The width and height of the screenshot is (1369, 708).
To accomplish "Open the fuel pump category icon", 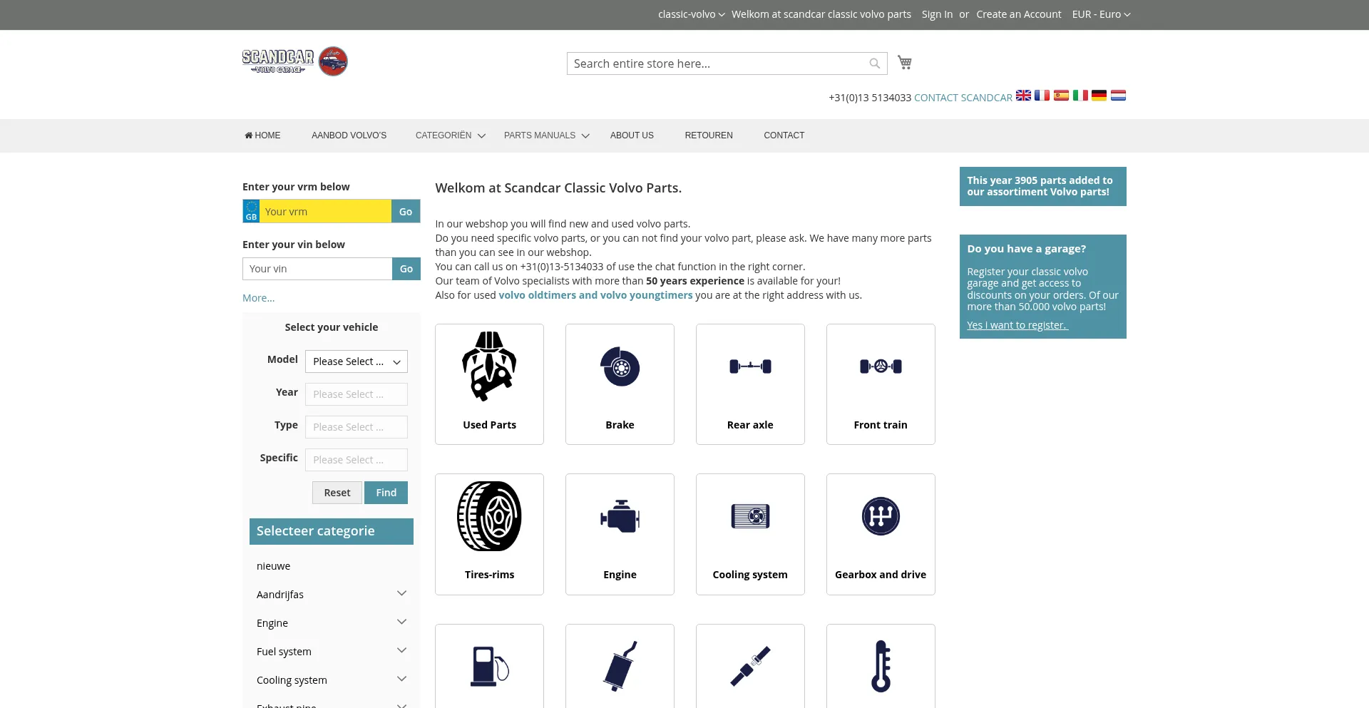I will click(x=489, y=666).
